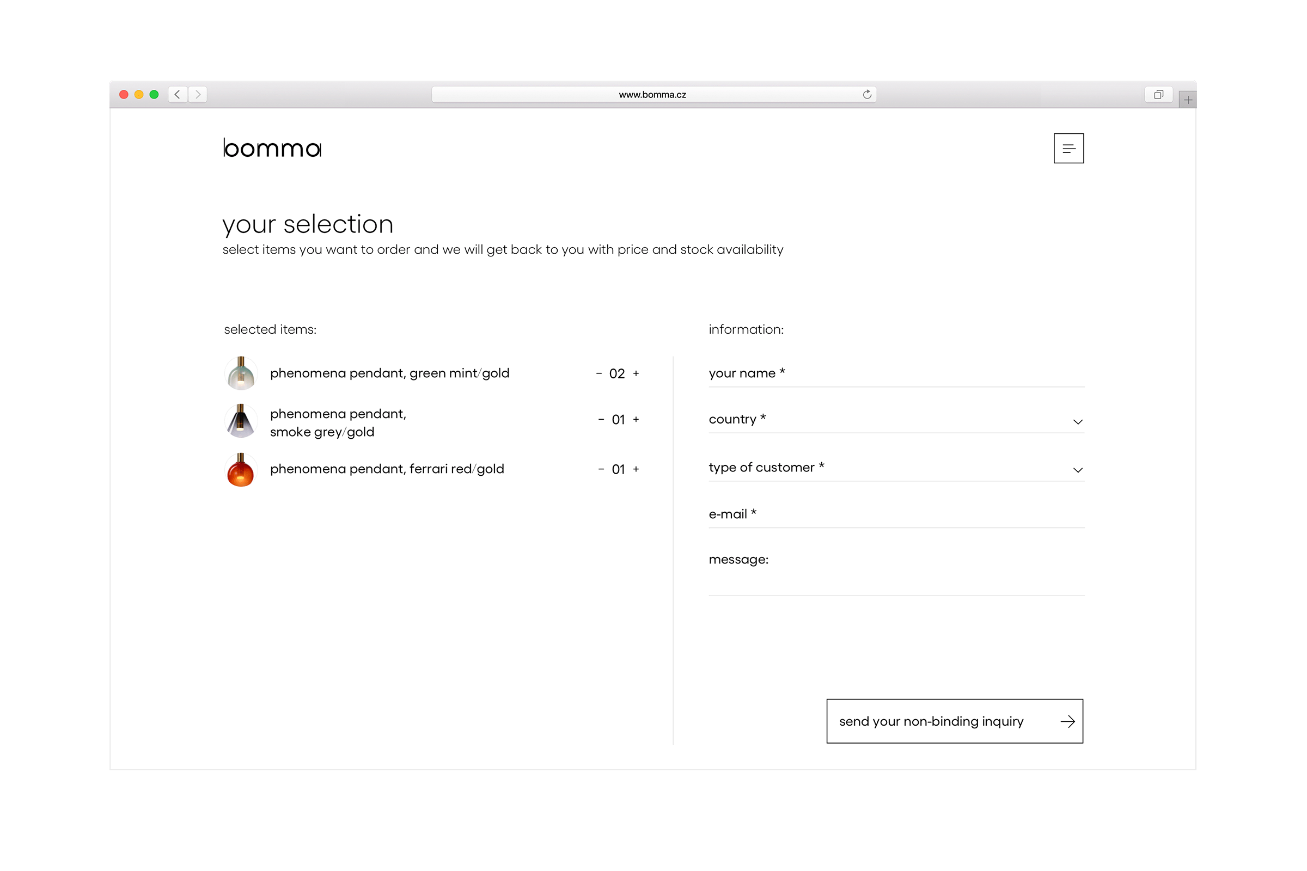Click the bomma logo

pyautogui.click(x=272, y=148)
